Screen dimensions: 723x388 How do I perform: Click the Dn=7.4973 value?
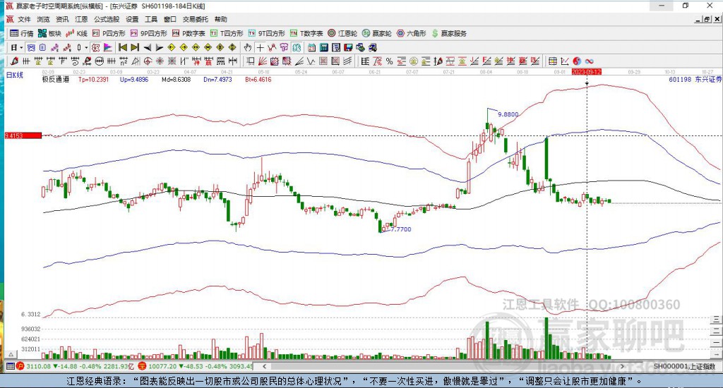point(217,79)
